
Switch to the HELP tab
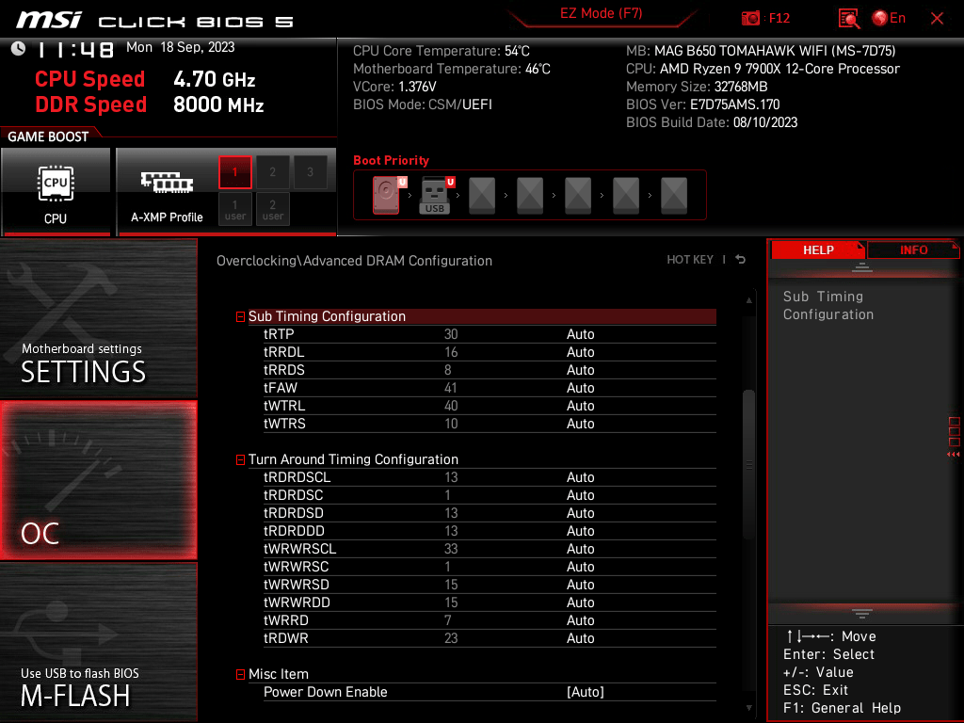coord(818,250)
